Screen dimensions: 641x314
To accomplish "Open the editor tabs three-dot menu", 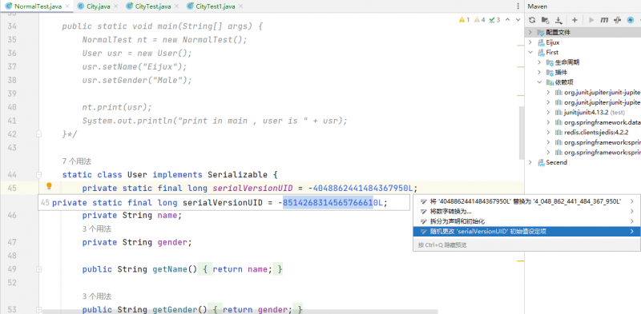I will click(x=518, y=6).
